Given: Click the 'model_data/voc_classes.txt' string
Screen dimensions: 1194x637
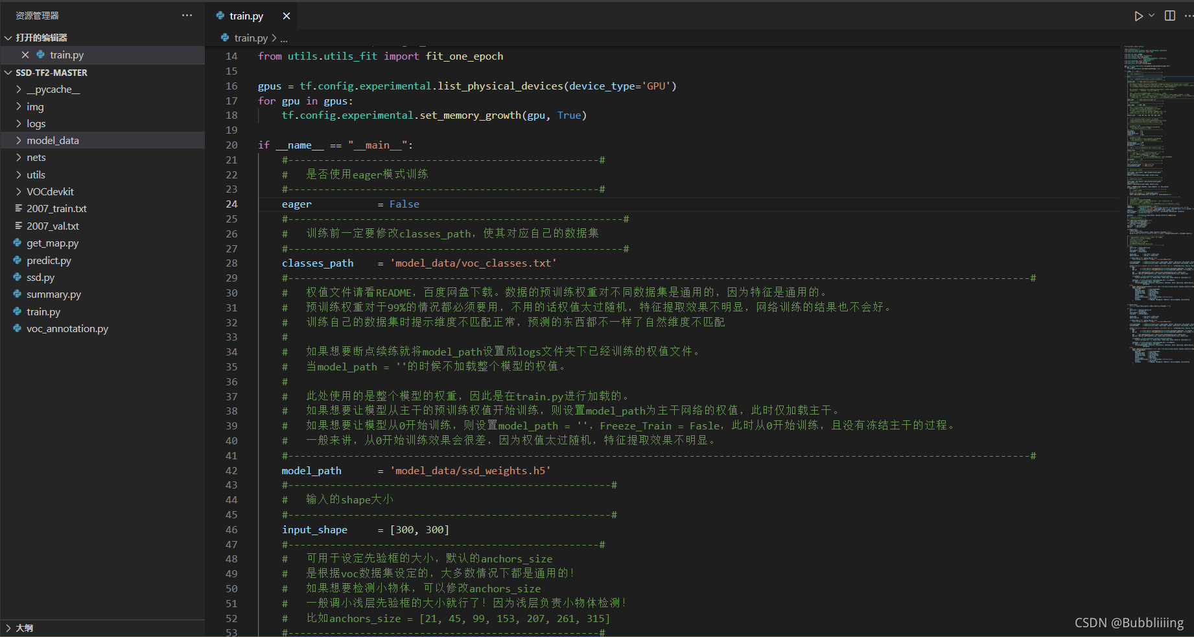Looking at the screenshot, I should (x=473, y=263).
